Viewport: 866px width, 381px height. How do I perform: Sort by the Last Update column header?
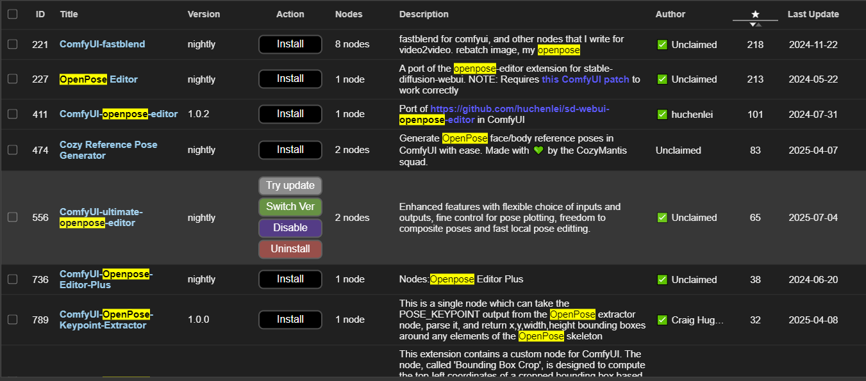(813, 14)
